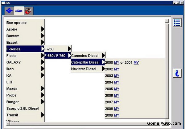Expand the F-250 submenu arrow
This screenshot has height=129, width=185.
(x=70, y=49)
